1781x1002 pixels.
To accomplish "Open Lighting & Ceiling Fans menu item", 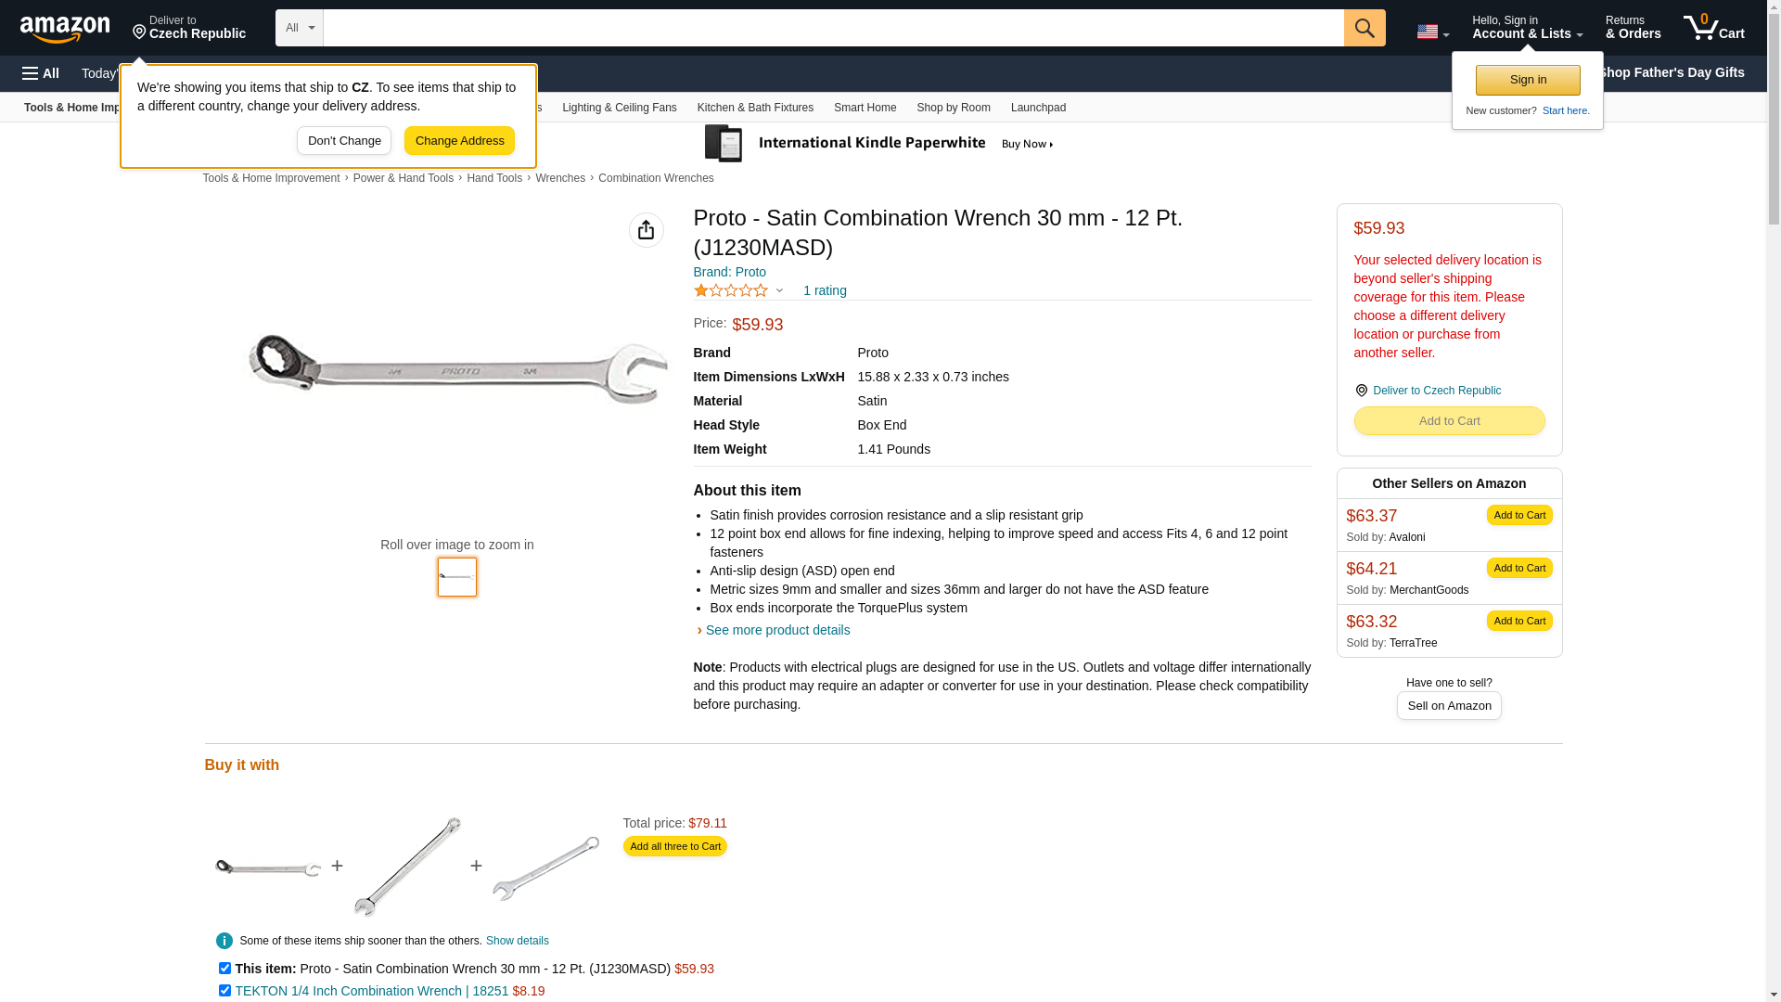I will [x=619, y=108].
